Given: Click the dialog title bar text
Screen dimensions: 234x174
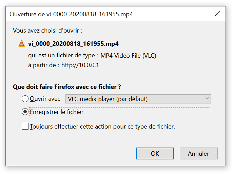Looking at the screenshot, I should click(71, 14).
